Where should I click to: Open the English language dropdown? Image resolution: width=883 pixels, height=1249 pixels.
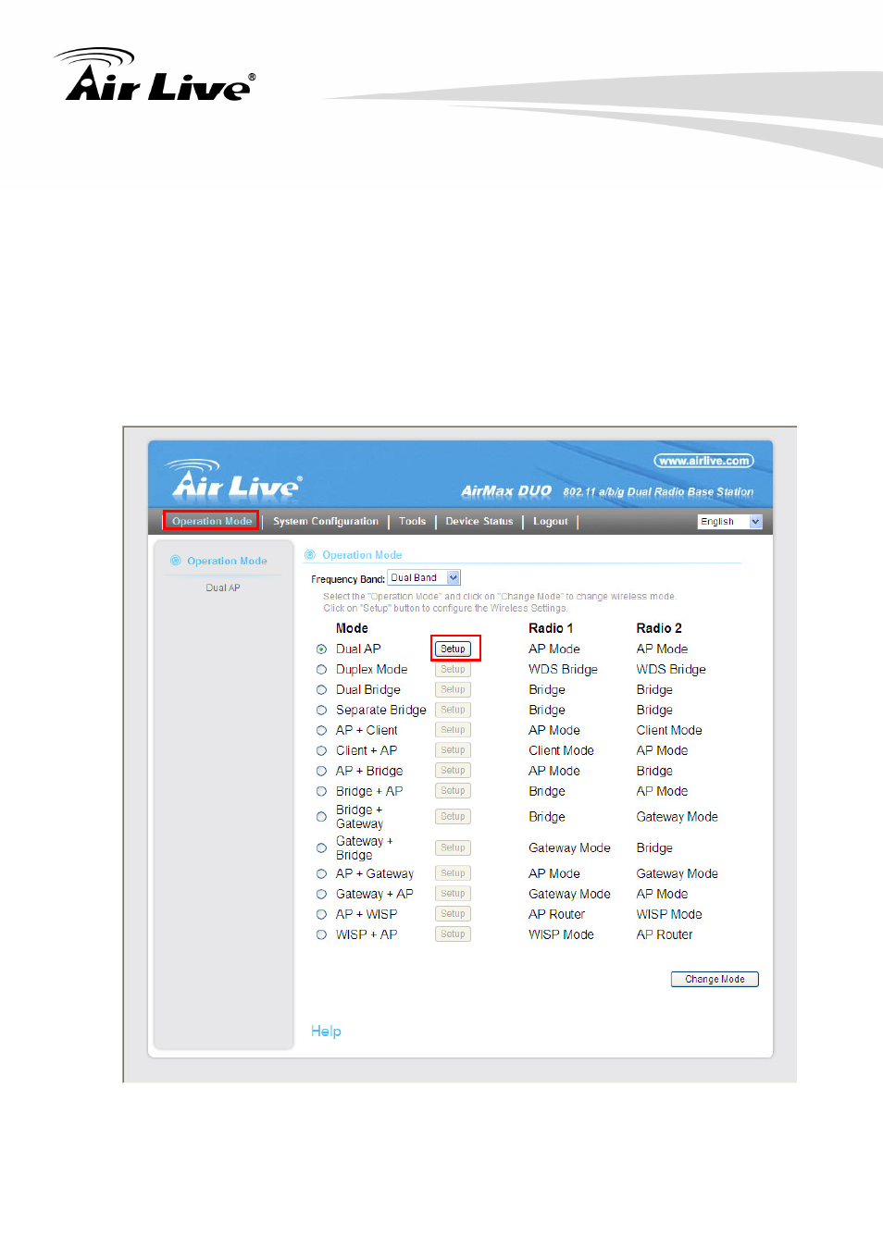(x=729, y=522)
